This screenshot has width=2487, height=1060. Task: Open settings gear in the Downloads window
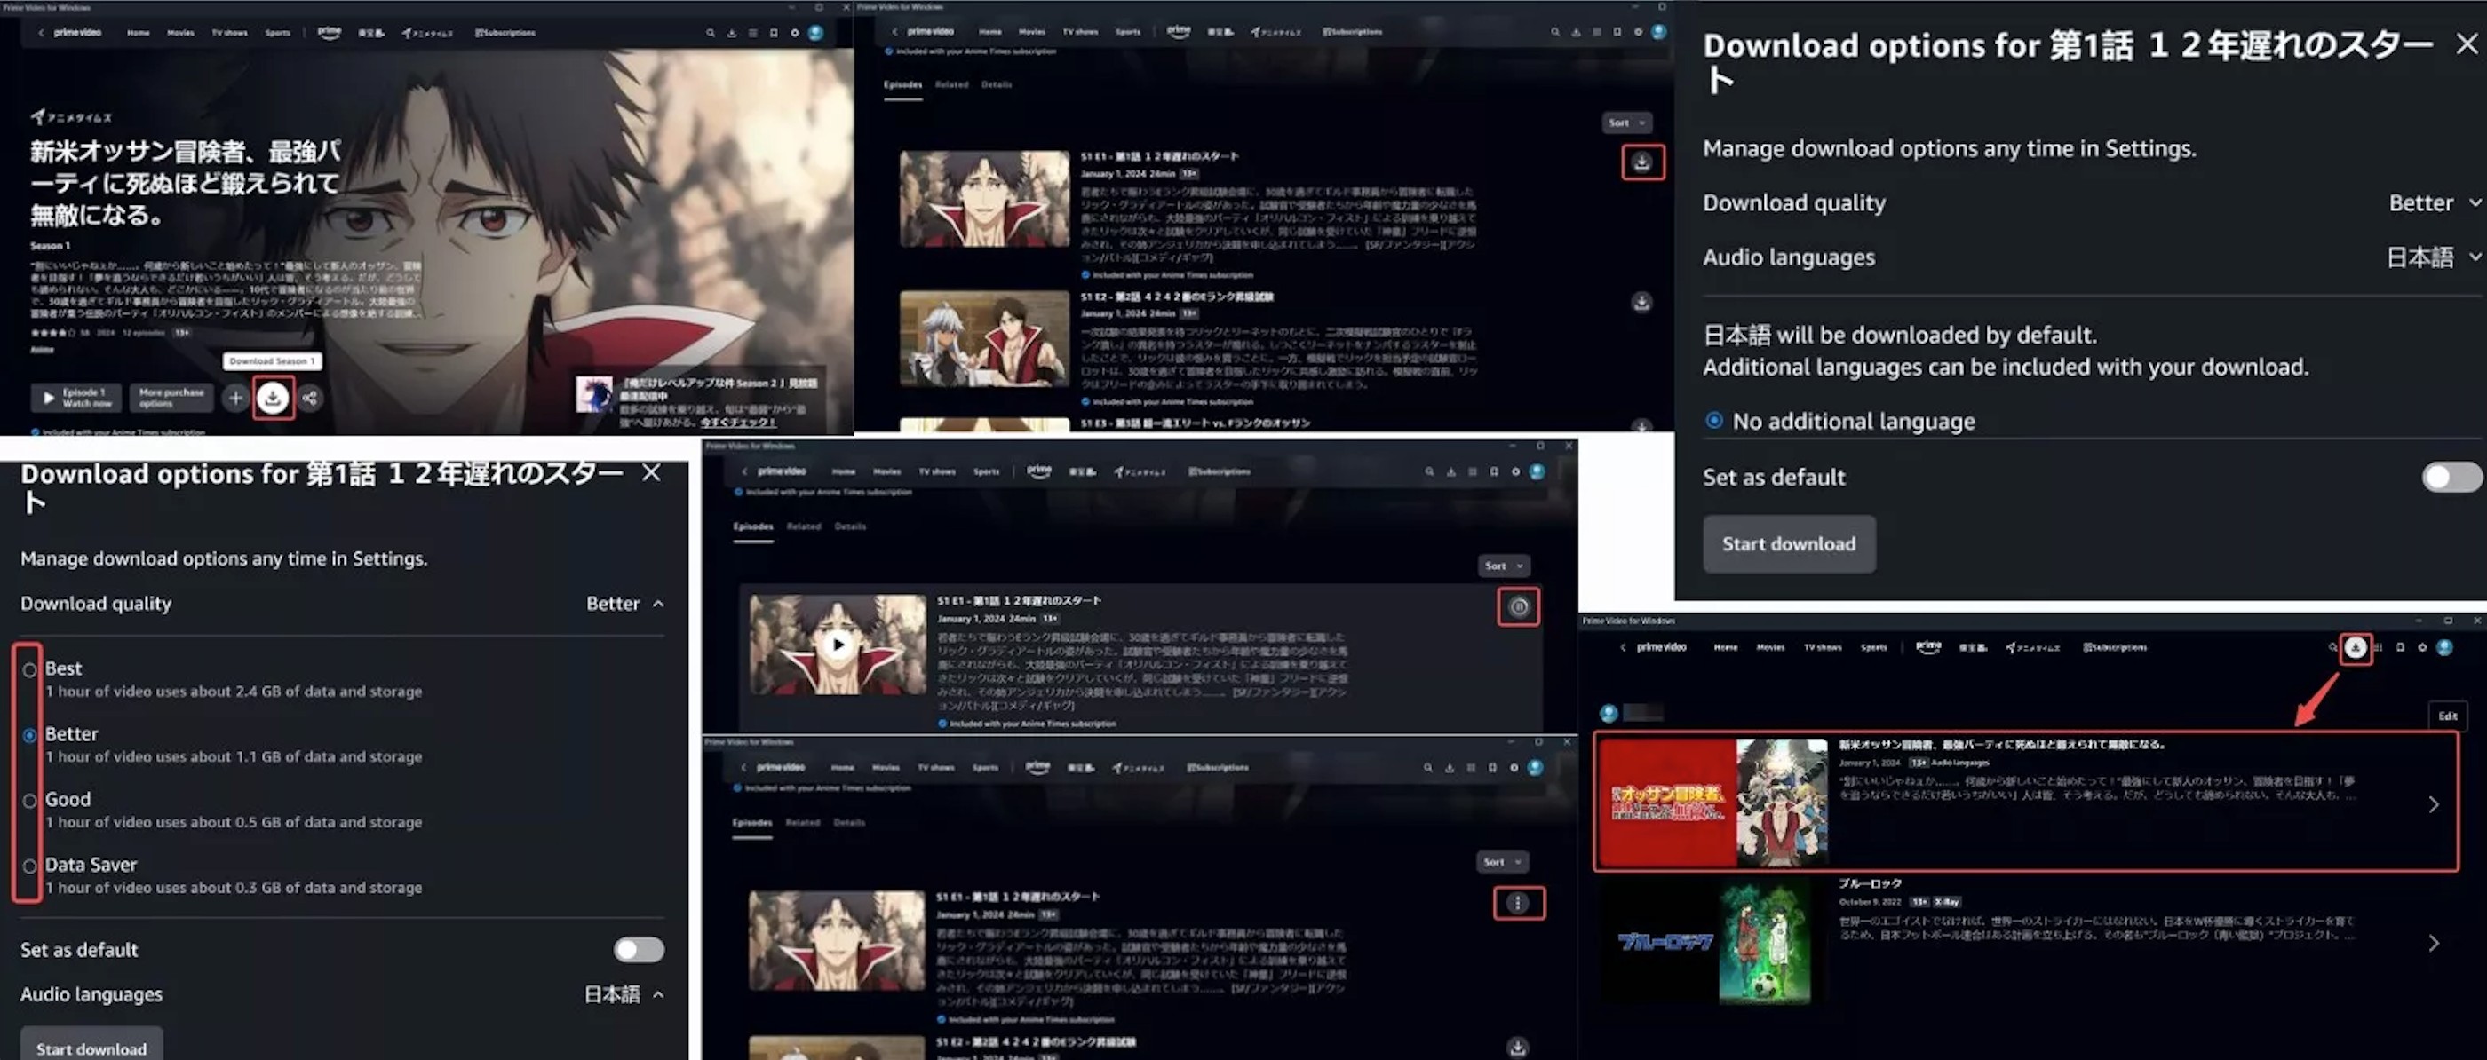tap(2421, 648)
